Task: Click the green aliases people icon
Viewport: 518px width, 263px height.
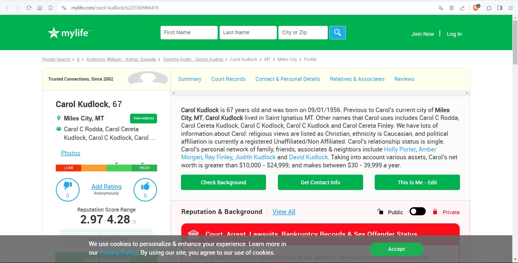Action: click(x=59, y=129)
